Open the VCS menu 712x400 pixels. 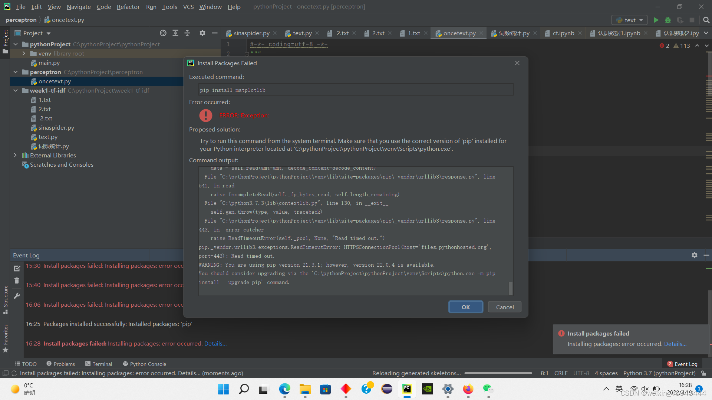188,7
